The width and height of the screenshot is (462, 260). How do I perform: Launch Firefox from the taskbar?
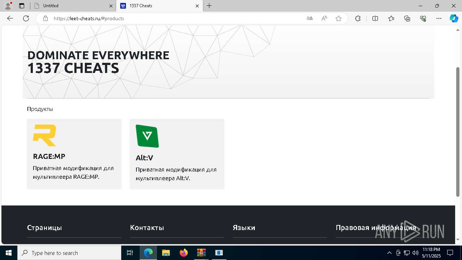(x=184, y=253)
